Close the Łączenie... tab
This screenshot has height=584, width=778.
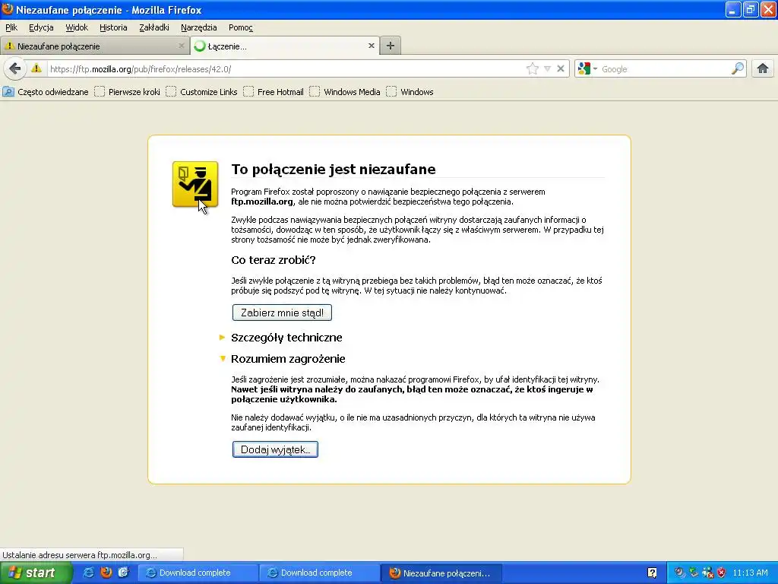371,46
